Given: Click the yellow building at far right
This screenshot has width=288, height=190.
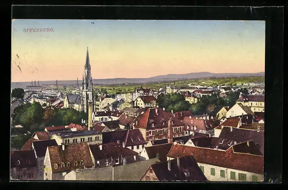Looking at the screenshot, I should 253,103.
